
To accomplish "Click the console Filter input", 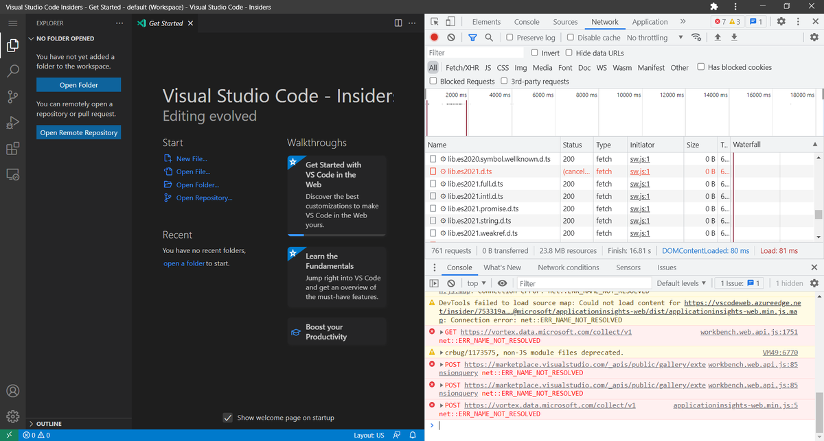I will tap(582, 283).
